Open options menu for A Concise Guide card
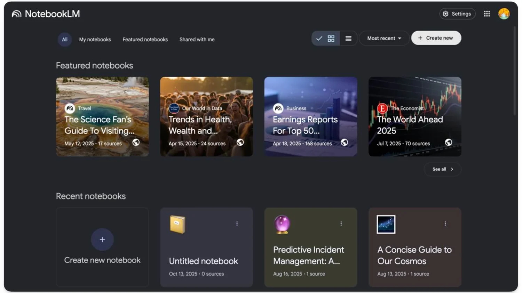 click(x=445, y=223)
